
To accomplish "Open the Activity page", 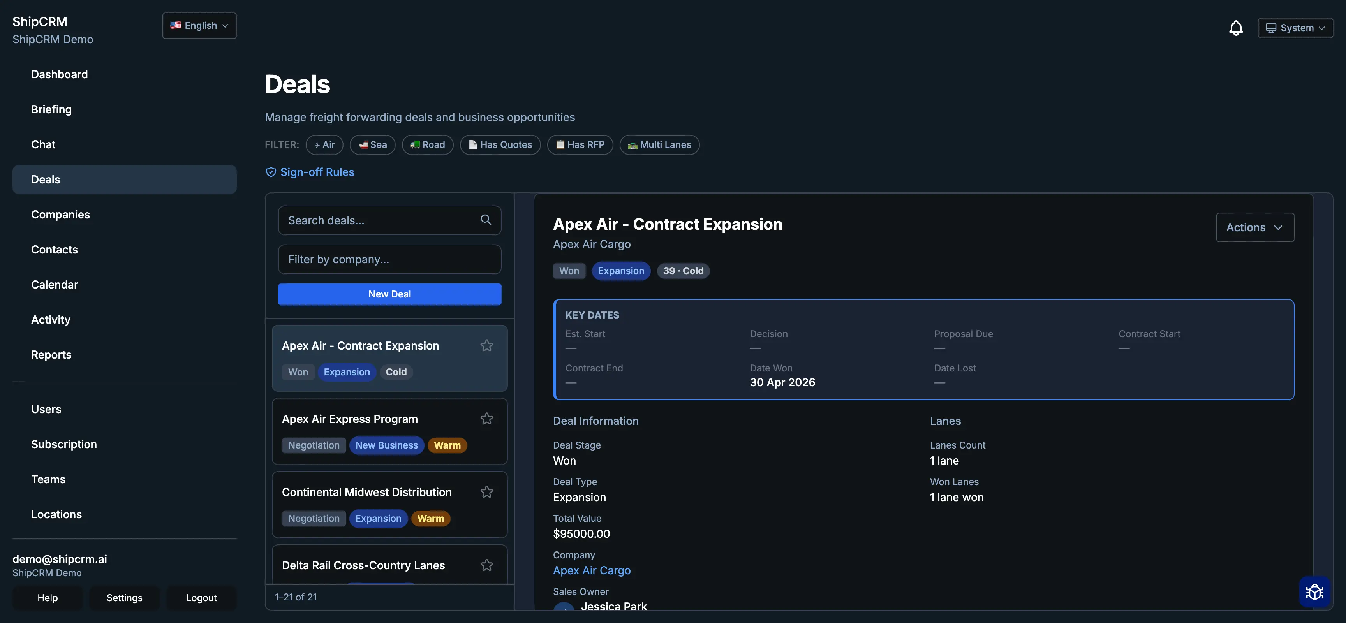I will 124,320.
